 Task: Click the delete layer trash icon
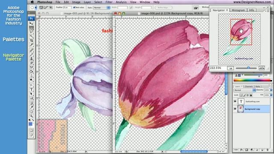tap(267, 150)
